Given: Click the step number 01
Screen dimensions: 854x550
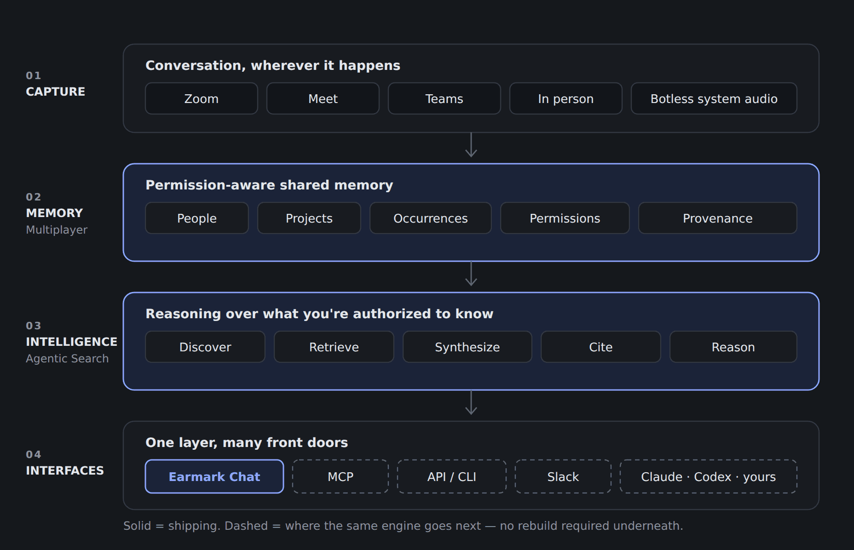Looking at the screenshot, I should point(34,75).
